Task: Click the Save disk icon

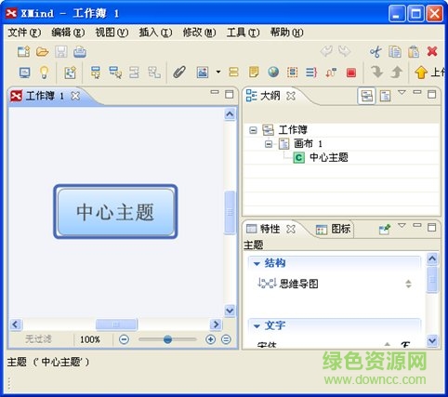Action: pyautogui.click(x=61, y=51)
